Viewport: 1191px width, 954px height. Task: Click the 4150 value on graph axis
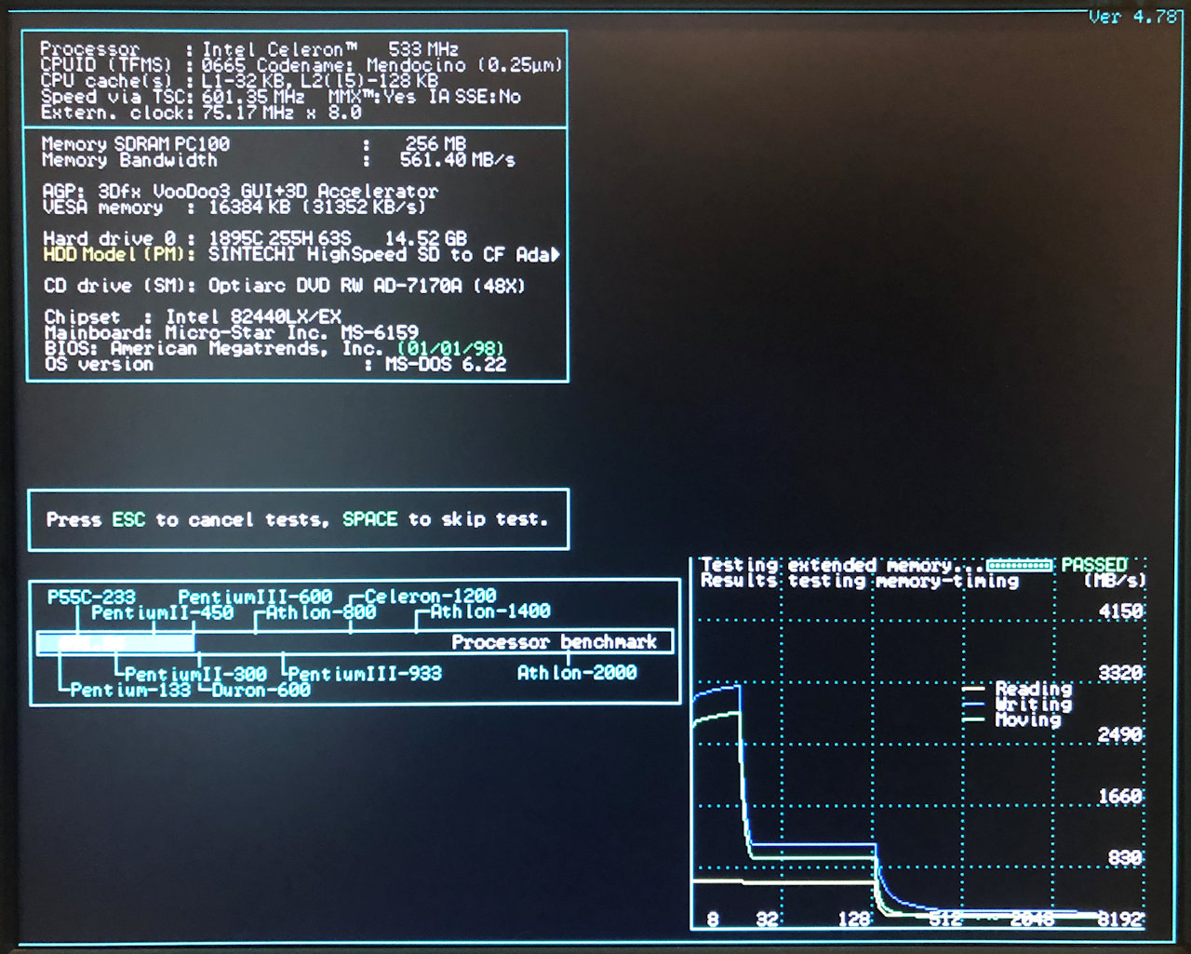click(x=1120, y=611)
